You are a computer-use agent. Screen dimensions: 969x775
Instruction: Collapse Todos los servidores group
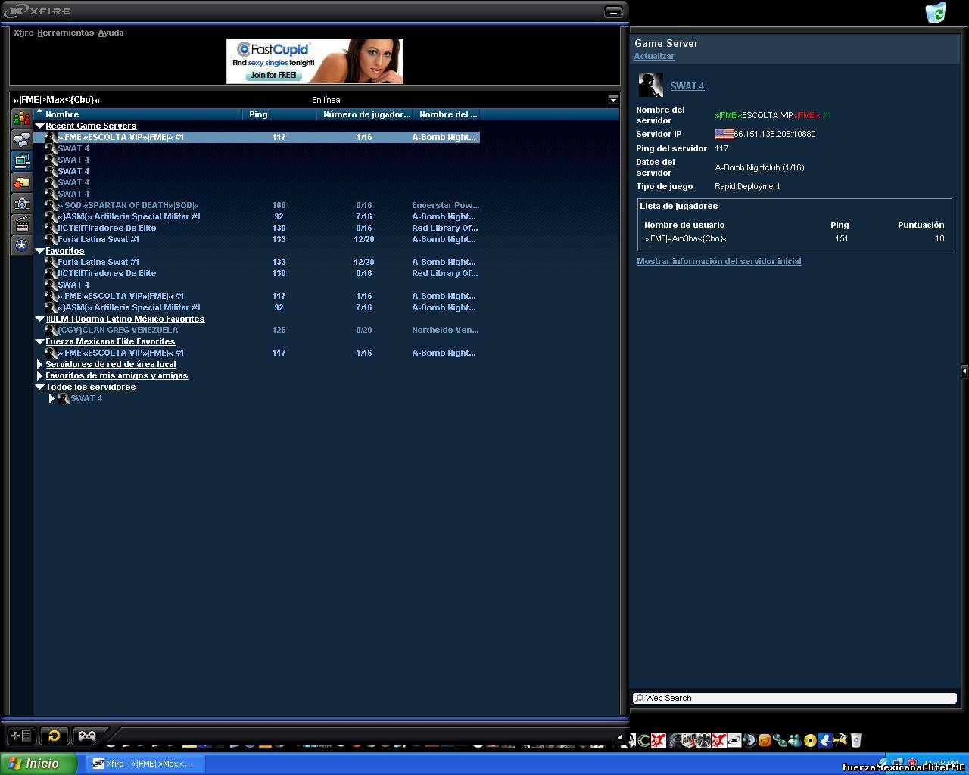tap(40, 387)
